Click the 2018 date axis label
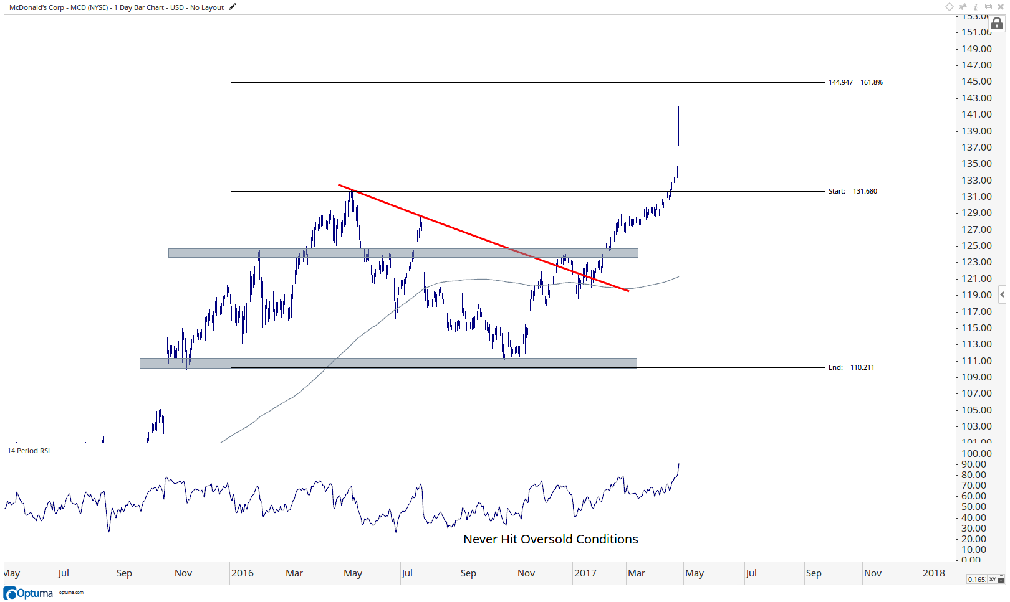The height and width of the screenshot is (602, 1010). point(934,573)
